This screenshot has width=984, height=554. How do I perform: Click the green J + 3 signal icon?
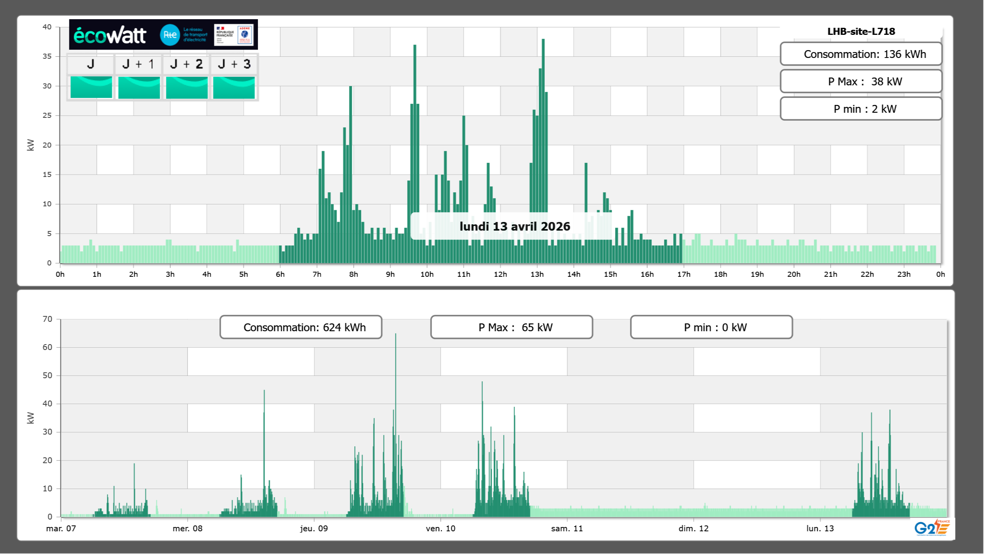pos(234,87)
